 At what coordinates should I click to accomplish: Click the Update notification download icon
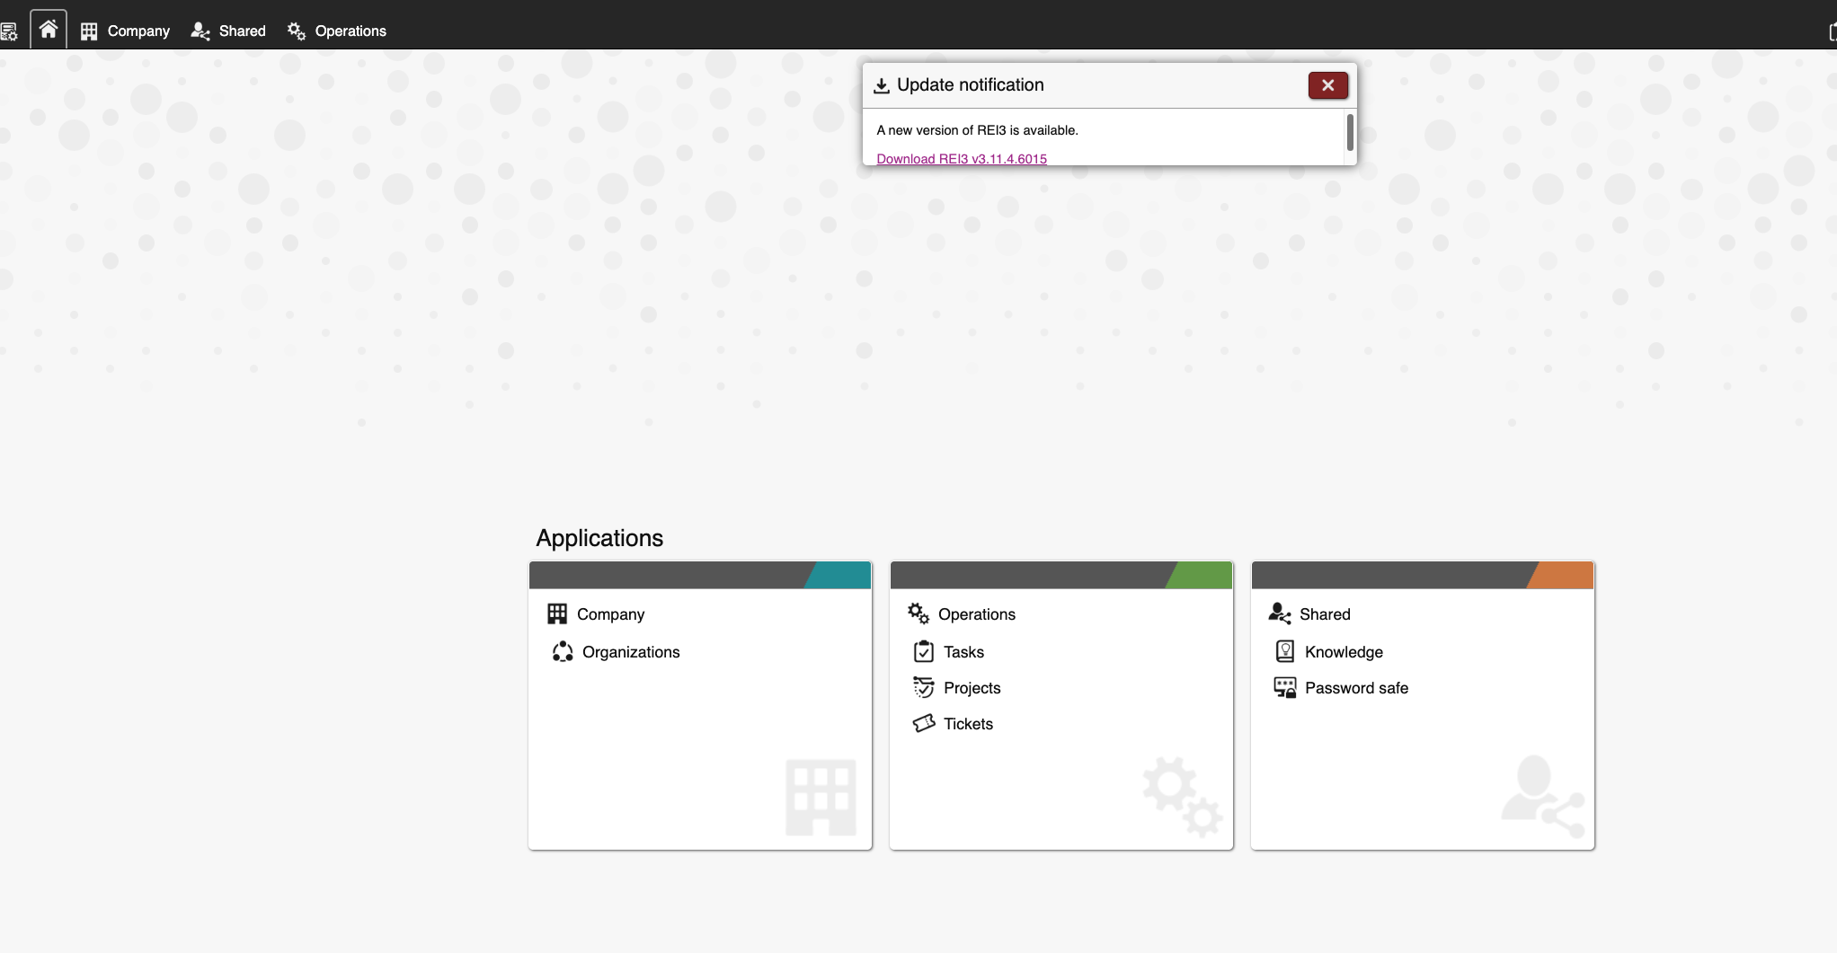point(882,85)
